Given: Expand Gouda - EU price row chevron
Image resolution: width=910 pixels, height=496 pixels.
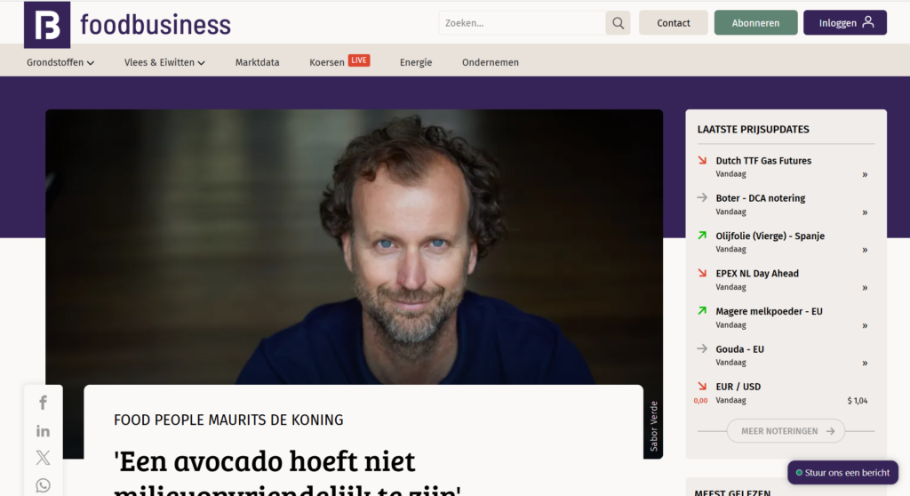Looking at the screenshot, I should [865, 364].
